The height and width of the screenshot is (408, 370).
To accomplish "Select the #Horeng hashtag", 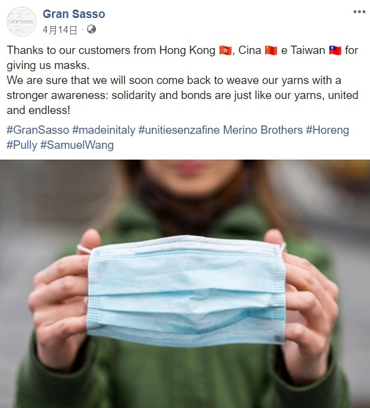I will click(x=327, y=130).
